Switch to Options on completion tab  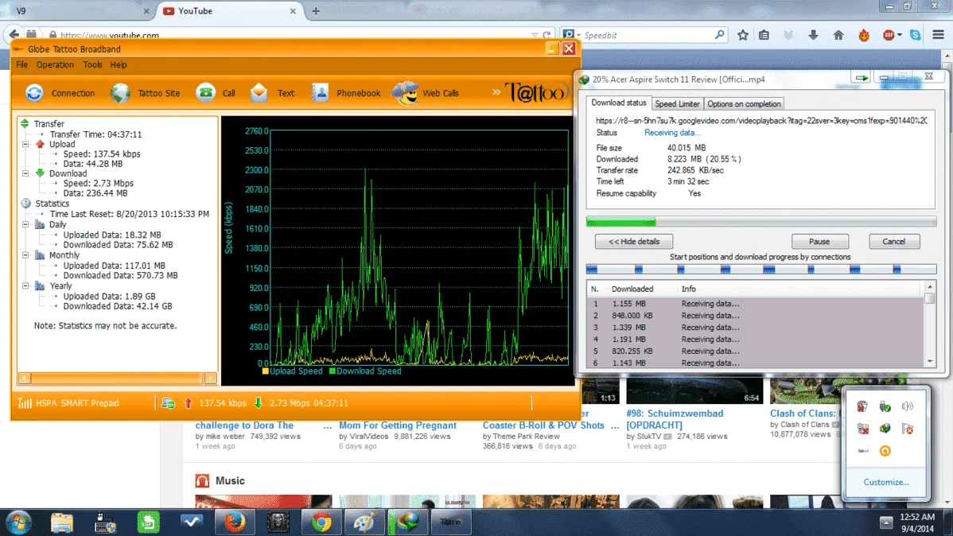(744, 104)
